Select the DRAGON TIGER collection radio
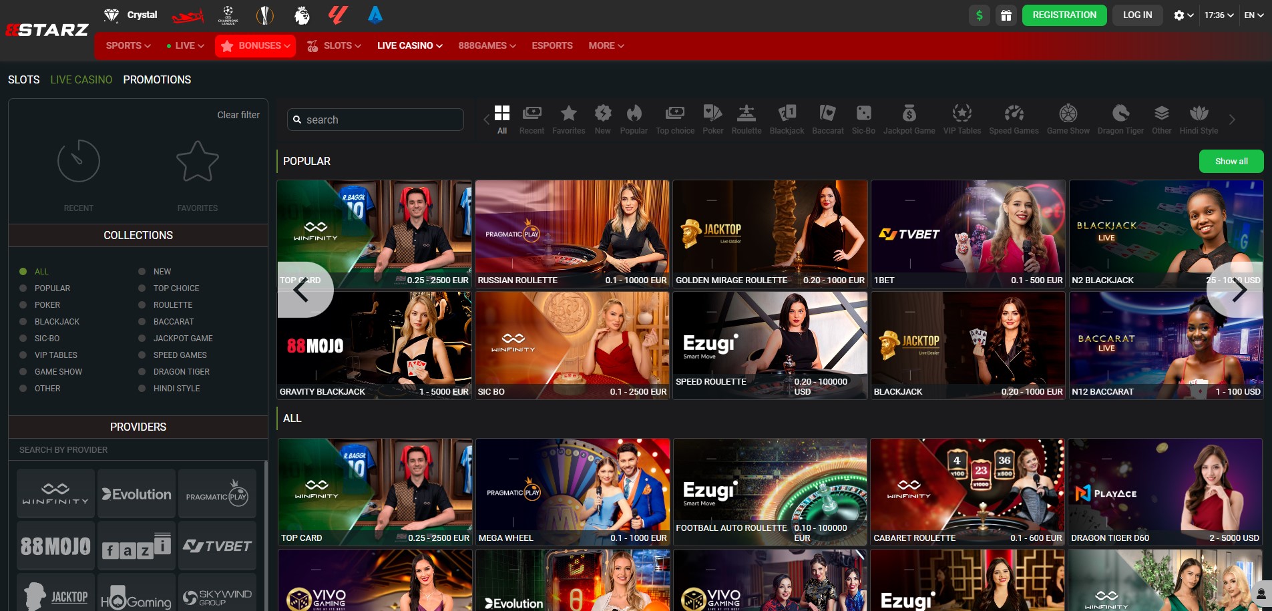The image size is (1272, 611). (x=142, y=371)
